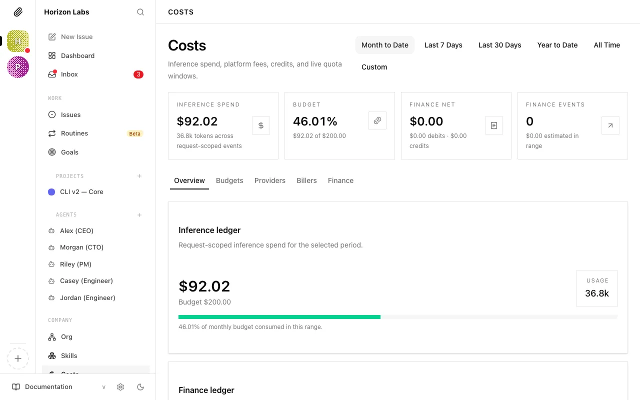Click the Skills cubes icon
The height and width of the screenshot is (400, 640).
pos(52,355)
